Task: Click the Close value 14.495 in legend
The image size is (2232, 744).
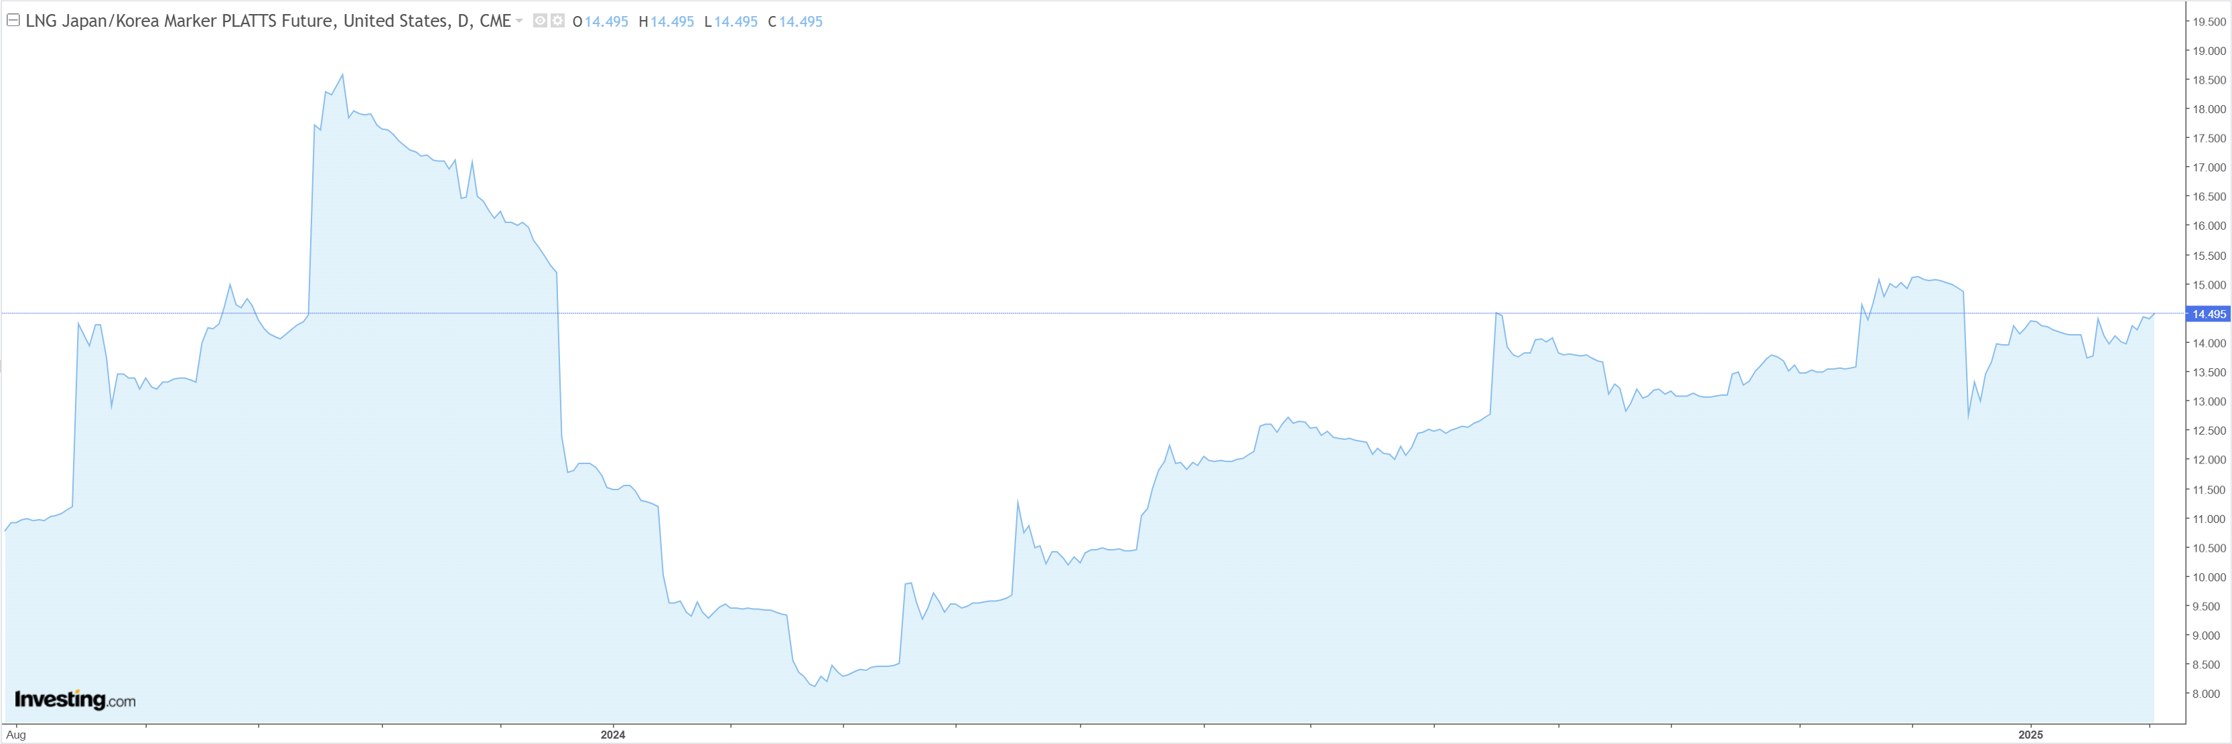Action: click(x=800, y=21)
